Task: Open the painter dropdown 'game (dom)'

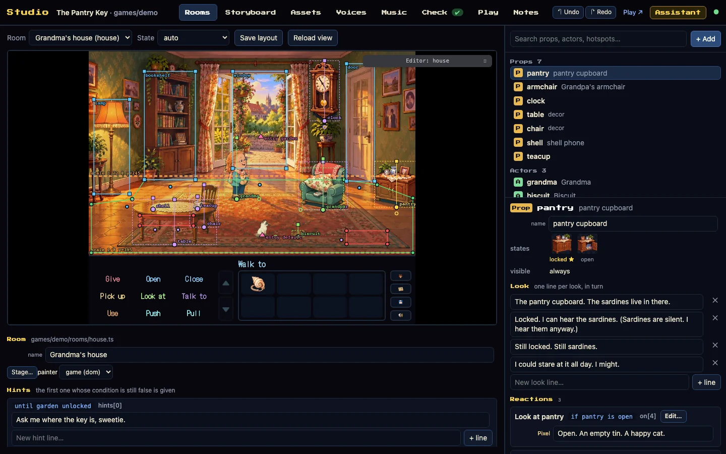Action: point(86,372)
